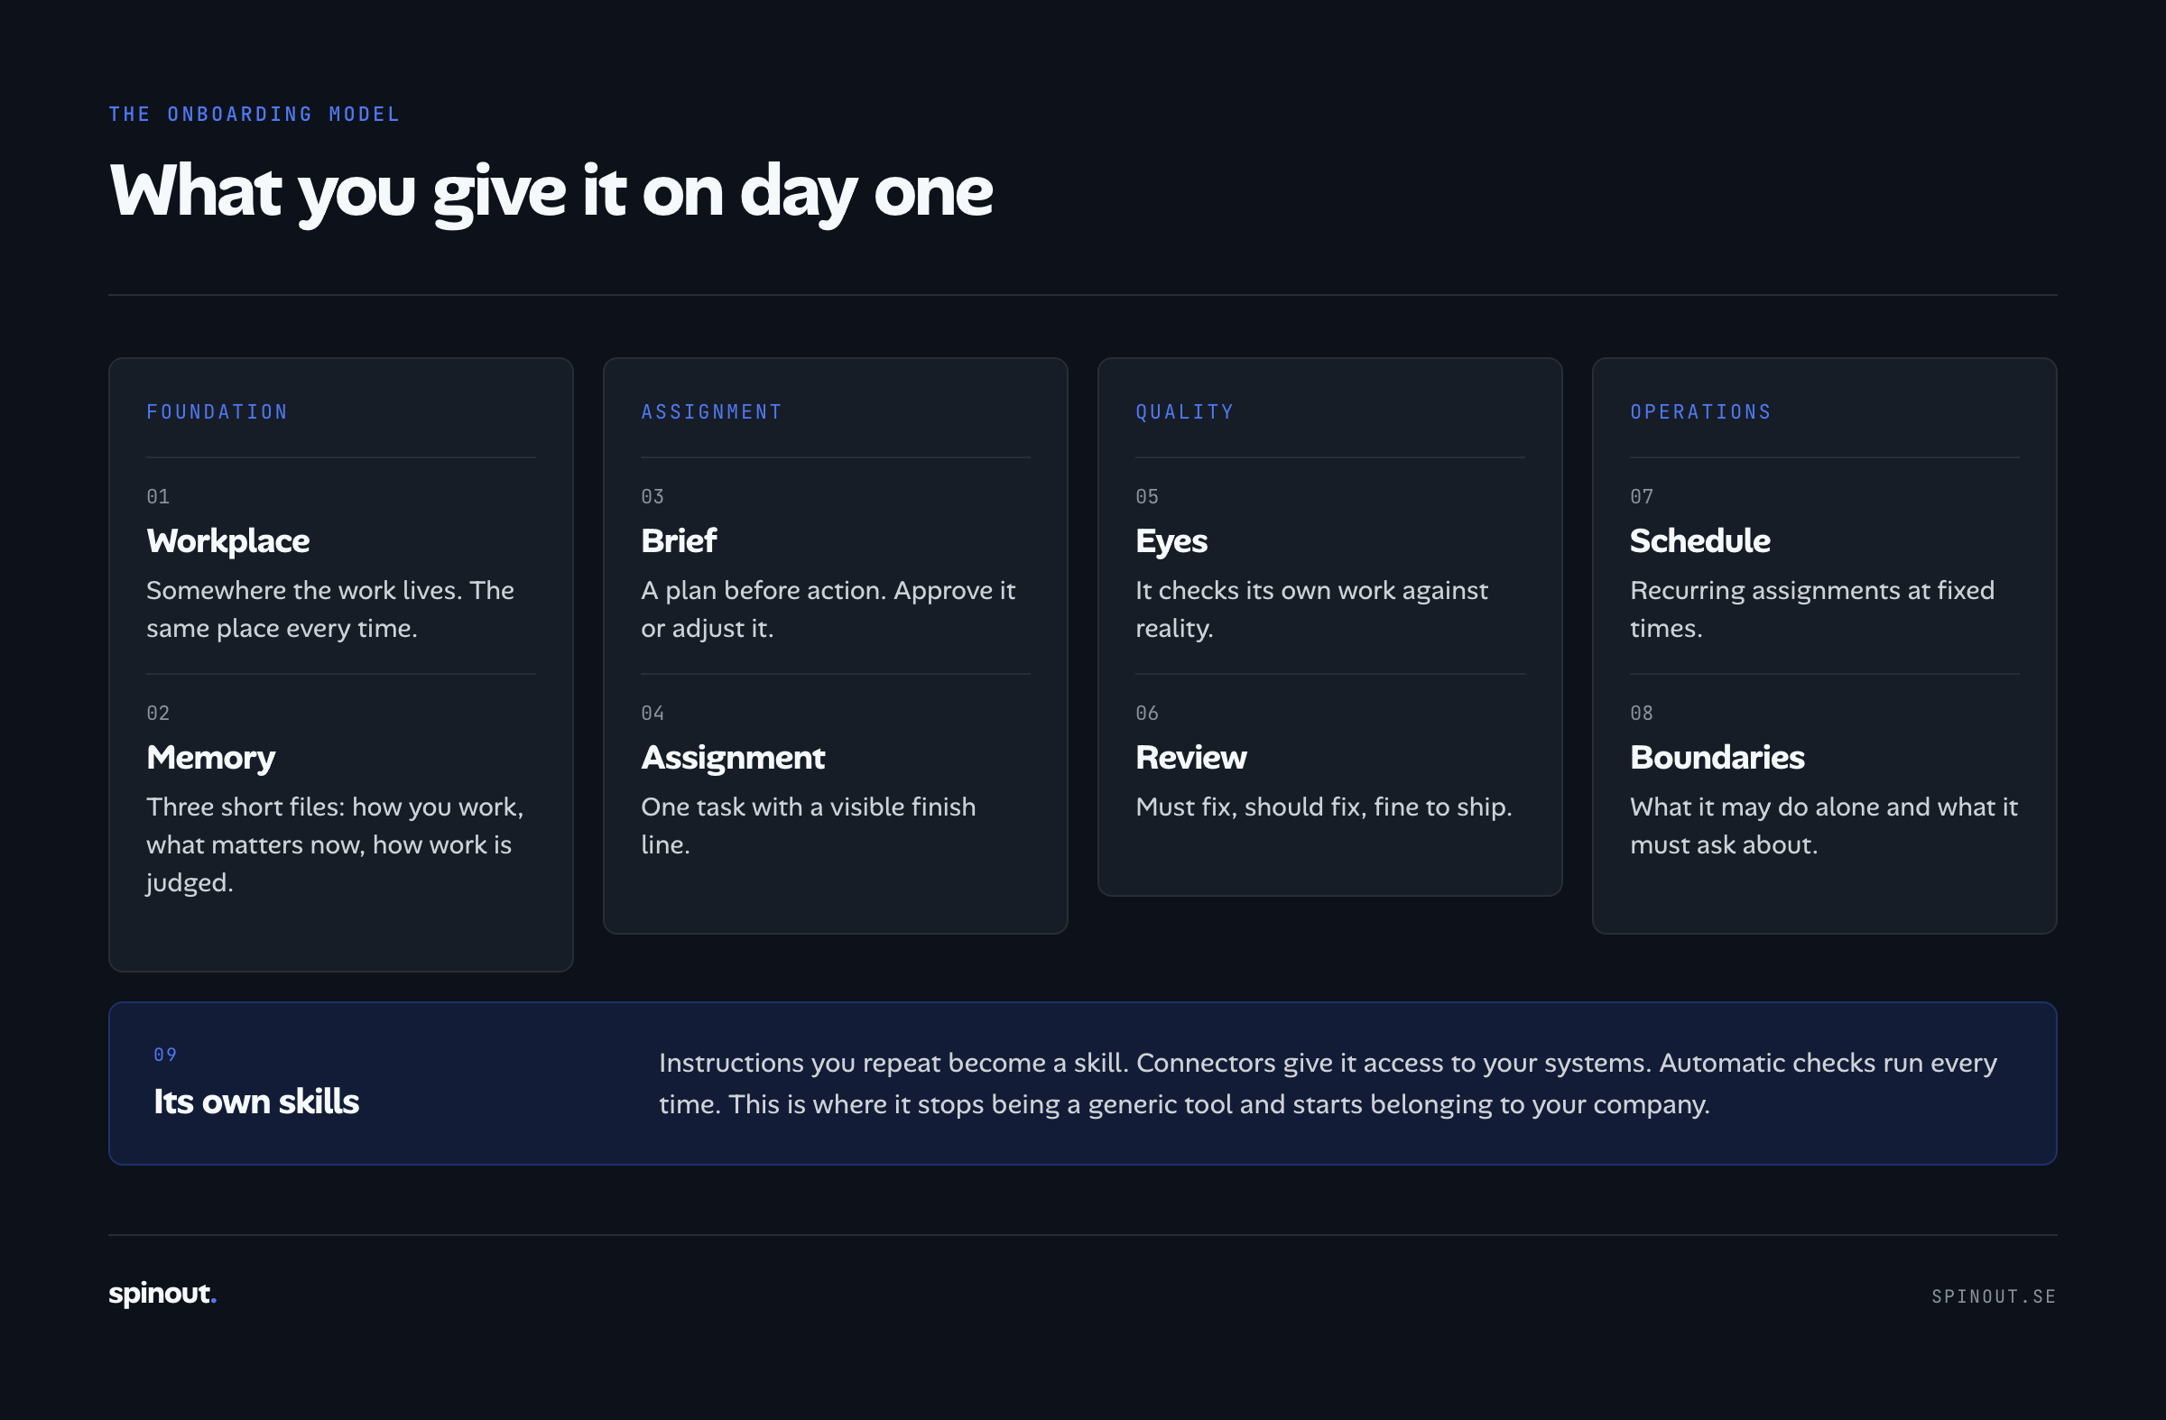This screenshot has width=2166, height=1420.
Task: Click THE ONBOARDING MODEL eyebrow text
Action: tap(254, 115)
